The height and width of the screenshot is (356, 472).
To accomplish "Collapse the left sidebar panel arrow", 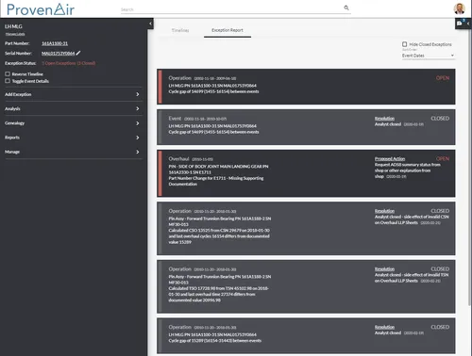I will [150, 24].
